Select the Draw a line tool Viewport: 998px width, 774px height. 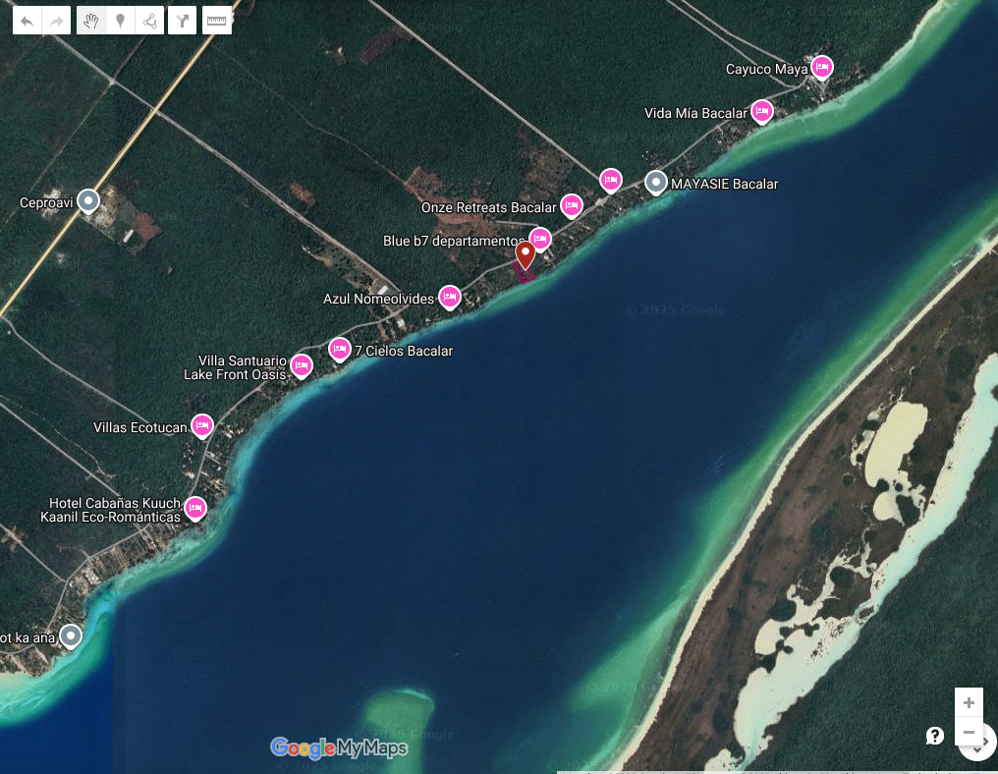(149, 21)
